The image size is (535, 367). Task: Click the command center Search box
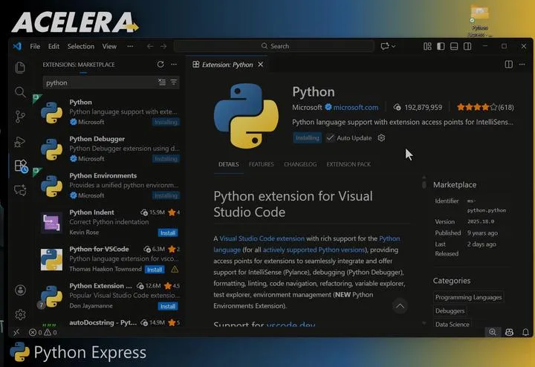[274, 46]
